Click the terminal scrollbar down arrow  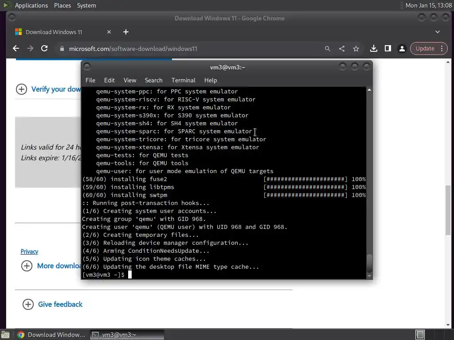click(369, 276)
